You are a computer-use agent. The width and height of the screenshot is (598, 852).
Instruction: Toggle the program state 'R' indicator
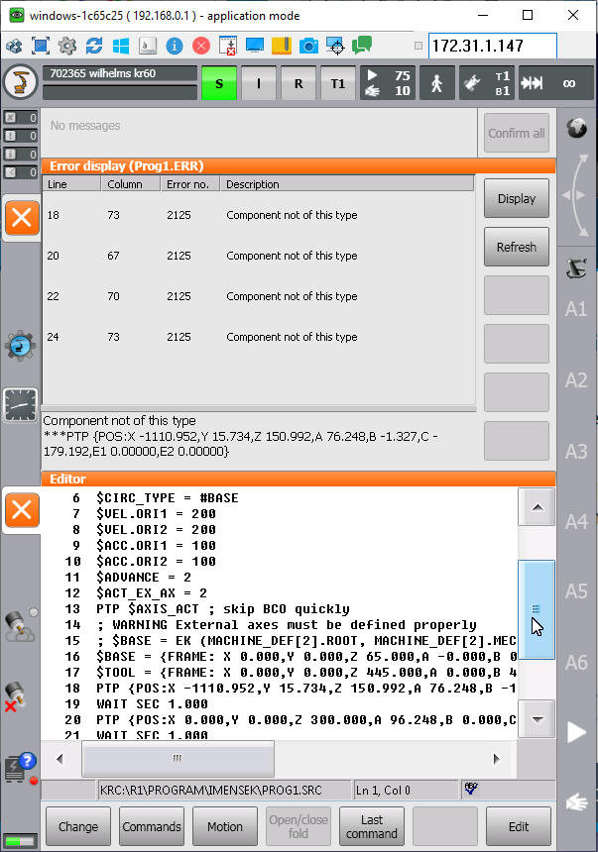coord(299,84)
